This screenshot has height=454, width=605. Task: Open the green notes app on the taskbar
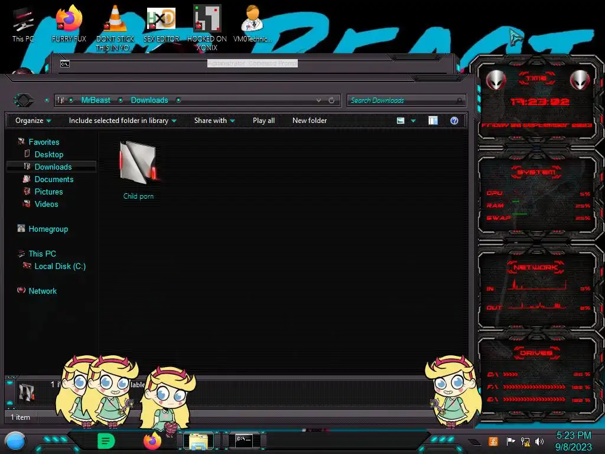(x=106, y=441)
